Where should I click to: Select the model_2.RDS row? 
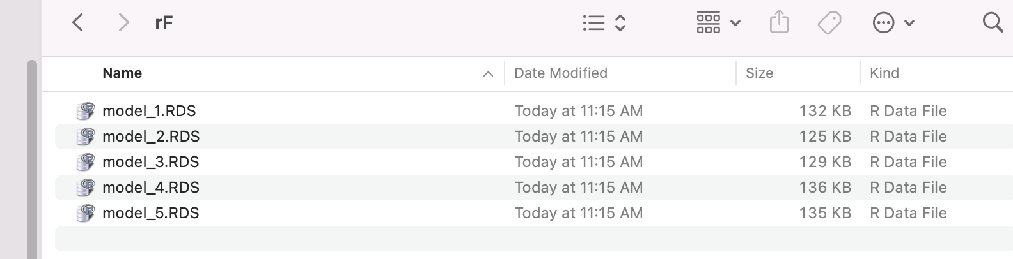coord(534,137)
